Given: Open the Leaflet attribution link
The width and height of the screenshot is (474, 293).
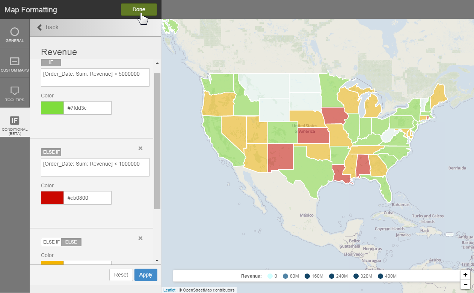Looking at the screenshot, I should 169,290.
